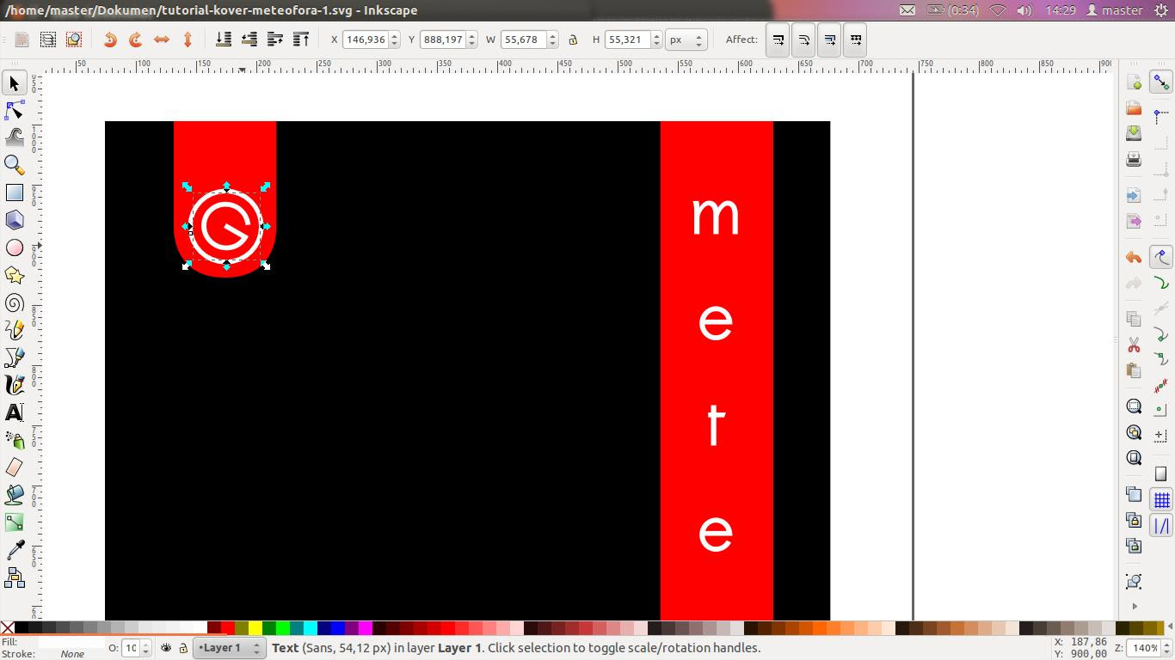The image size is (1175, 660).
Task: Rotate selection 90° counter-clockwise
Action: (x=110, y=40)
